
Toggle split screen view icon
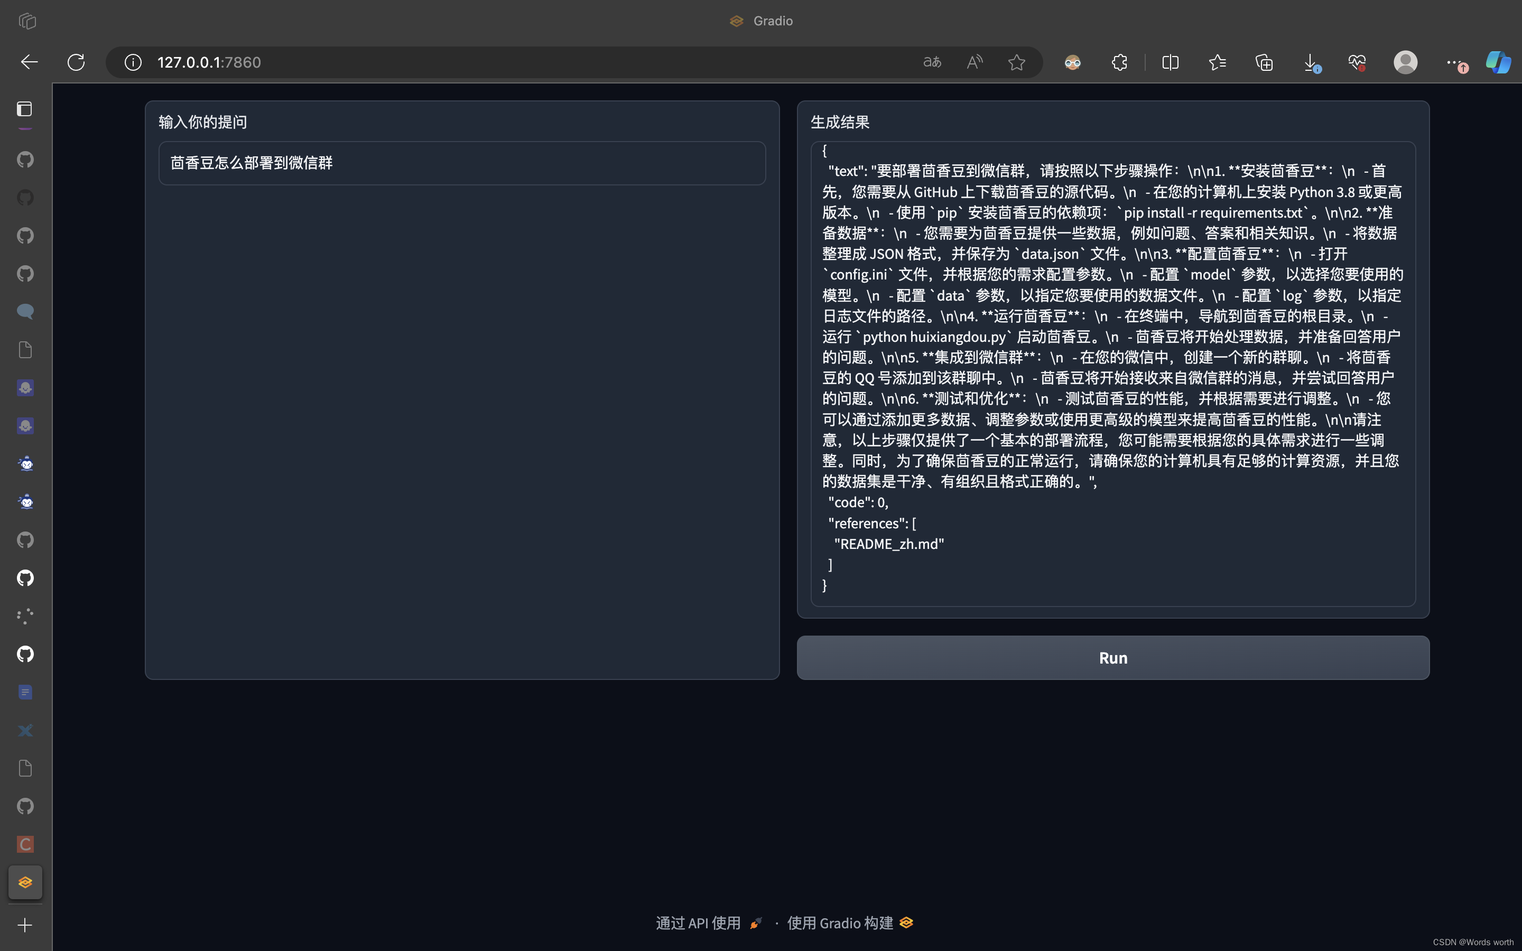pos(1171,62)
